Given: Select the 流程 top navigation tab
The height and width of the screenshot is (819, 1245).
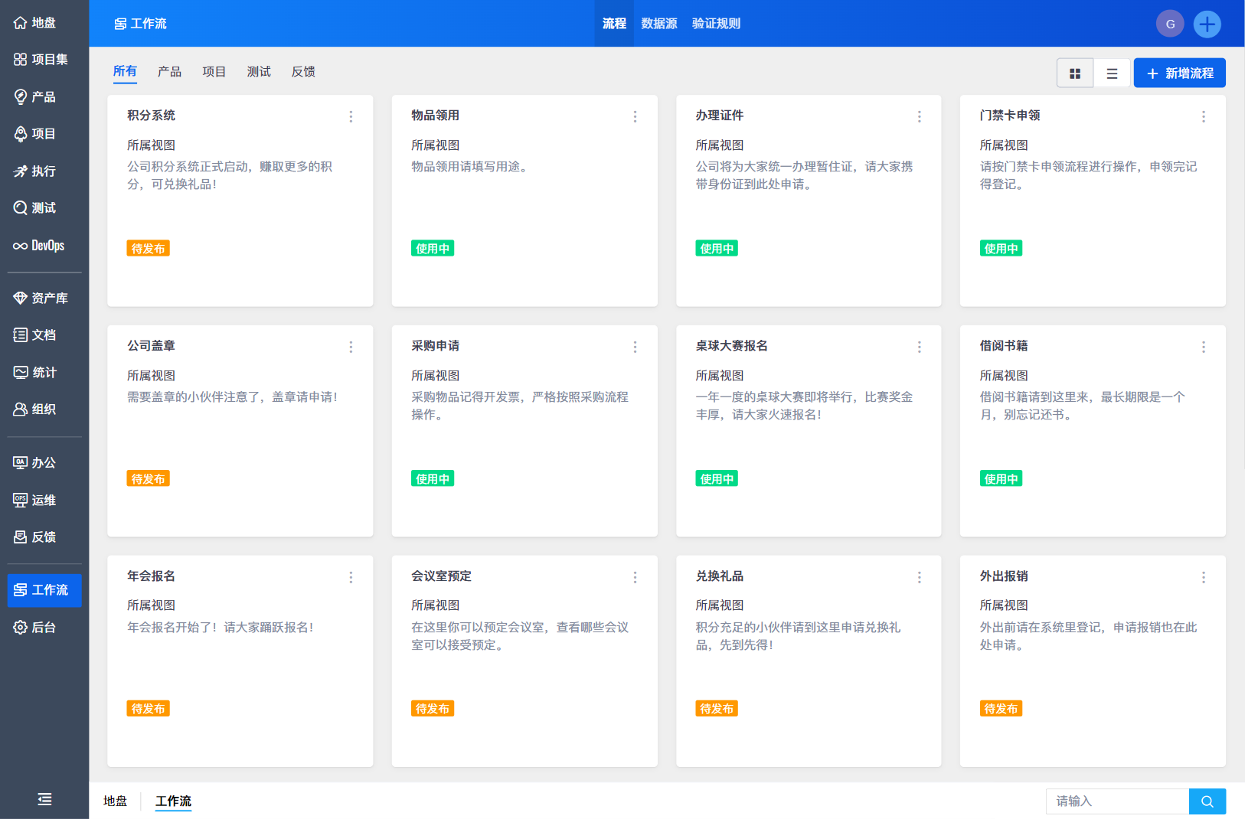Looking at the screenshot, I should [x=614, y=24].
